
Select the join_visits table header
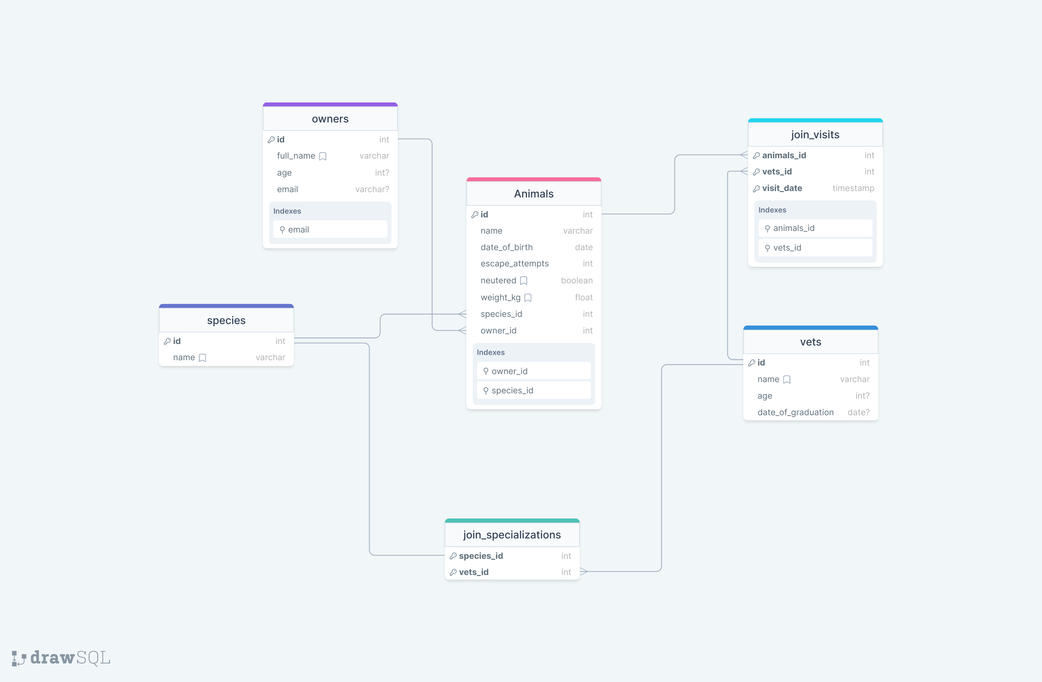(x=815, y=135)
